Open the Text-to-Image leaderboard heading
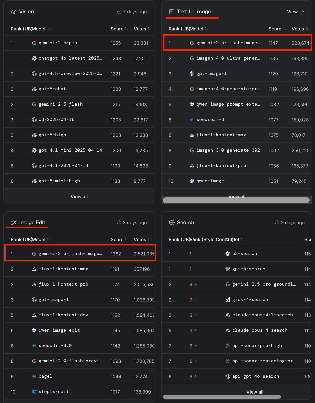Viewport: 315px width, 403px height. coord(194,12)
